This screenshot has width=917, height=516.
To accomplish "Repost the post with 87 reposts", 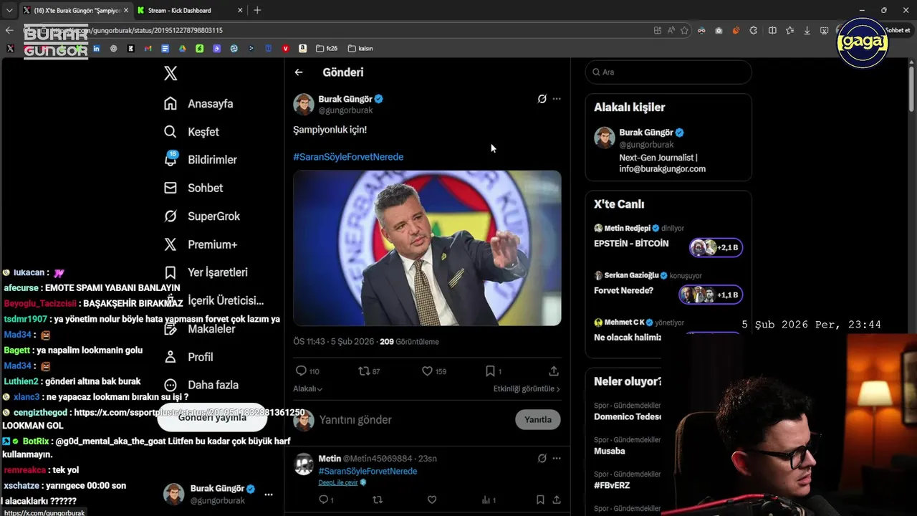I will coord(369,371).
